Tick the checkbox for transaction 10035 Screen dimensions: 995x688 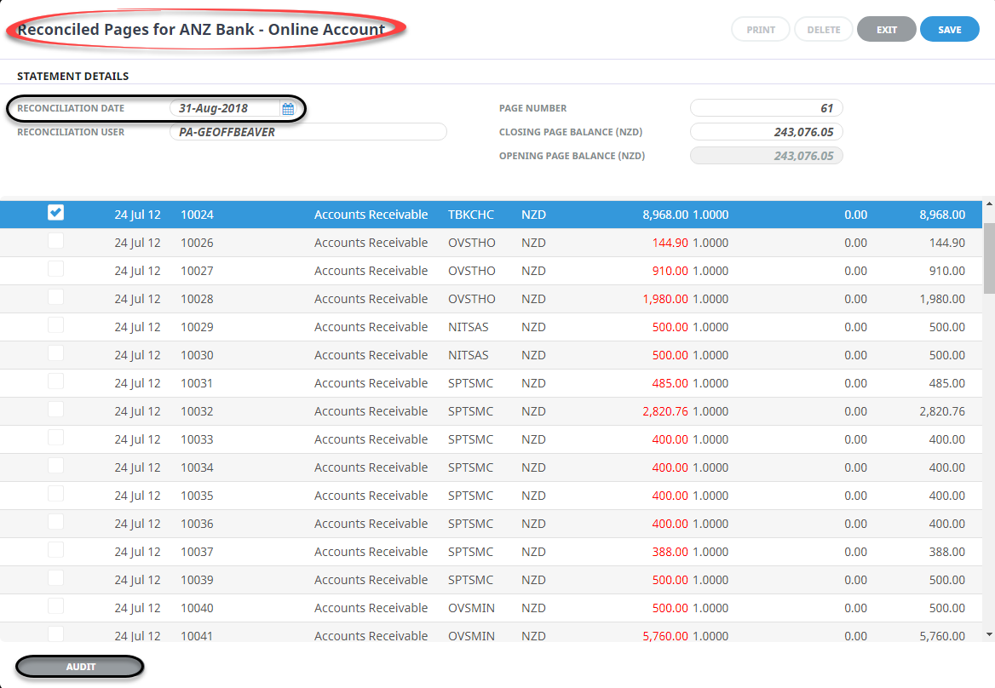click(x=56, y=494)
